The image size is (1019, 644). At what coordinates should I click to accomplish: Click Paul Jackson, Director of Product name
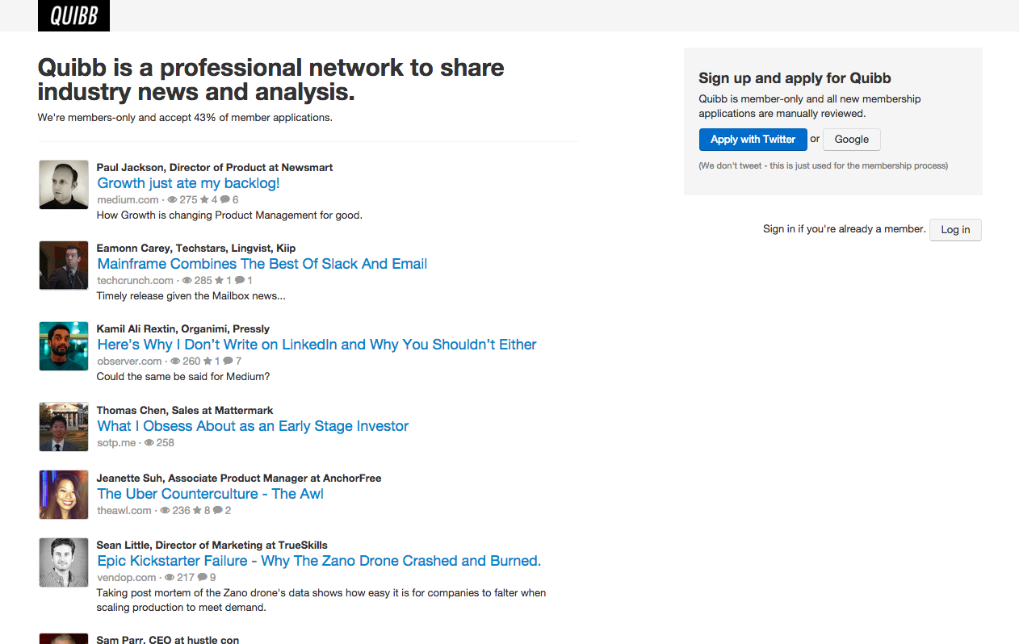pos(215,167)
